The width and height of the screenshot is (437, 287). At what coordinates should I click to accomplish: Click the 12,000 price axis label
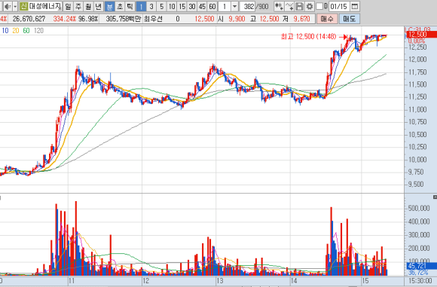point(417,60)
